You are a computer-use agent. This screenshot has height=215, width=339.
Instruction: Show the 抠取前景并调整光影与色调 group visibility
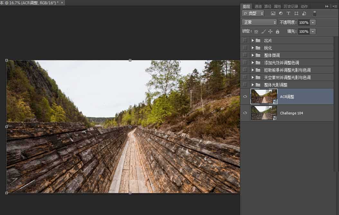pos(245,70)
